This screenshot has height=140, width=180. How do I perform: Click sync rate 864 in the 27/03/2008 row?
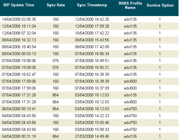pyautogui.click(x=56, y=136)
